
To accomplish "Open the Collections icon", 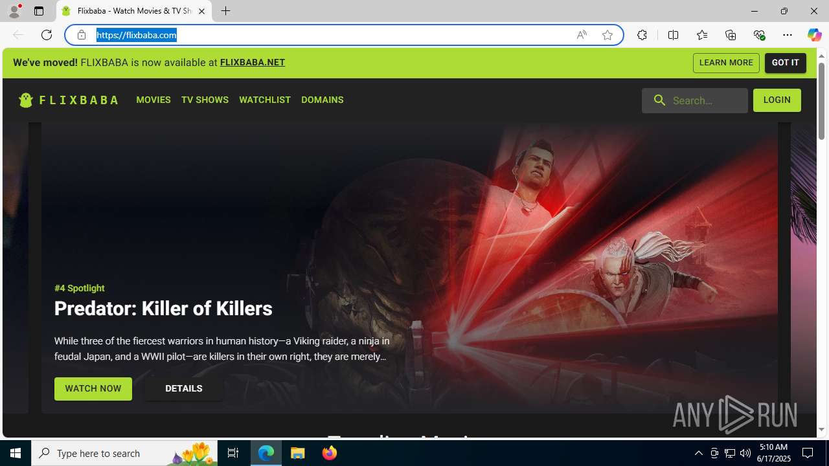I will [731, 35].
